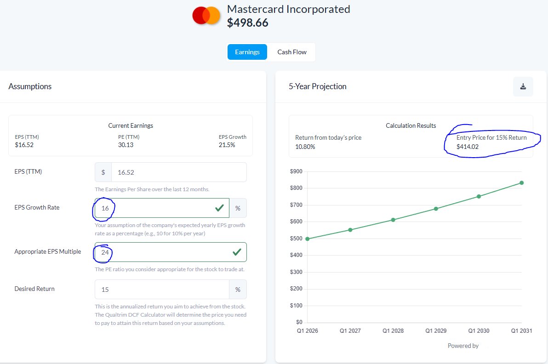Select the Q1 2031 data point on chart

[x=521, y=183]
